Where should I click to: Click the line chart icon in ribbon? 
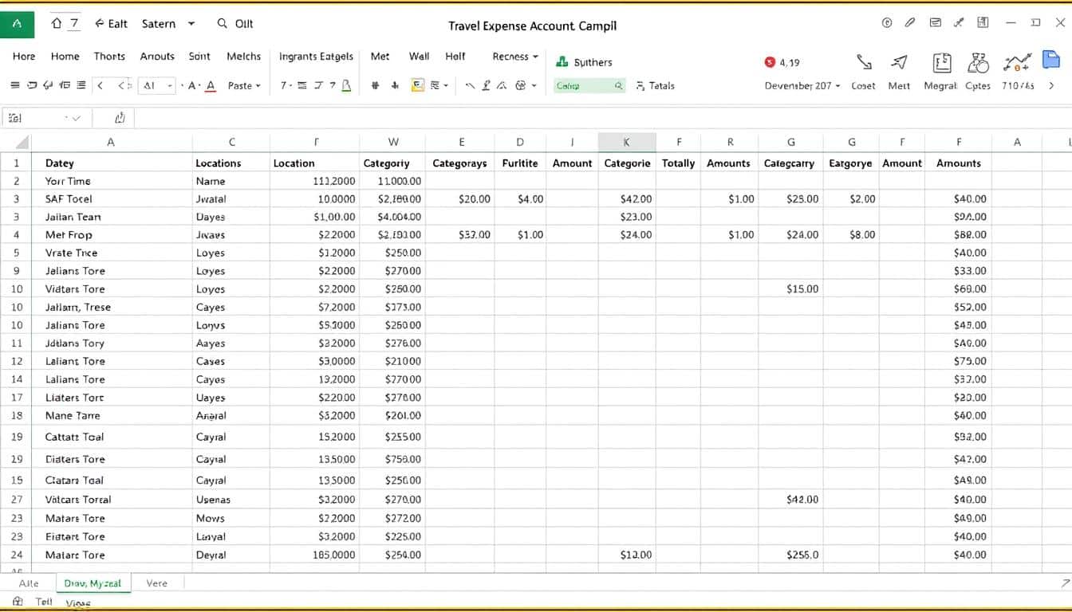tap(1017, 63)
